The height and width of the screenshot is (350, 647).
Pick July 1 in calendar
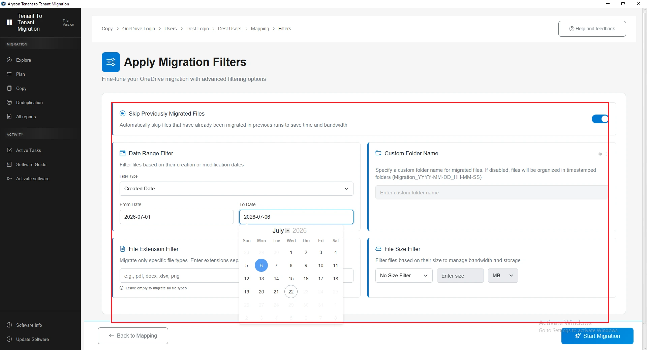[291, 252]
